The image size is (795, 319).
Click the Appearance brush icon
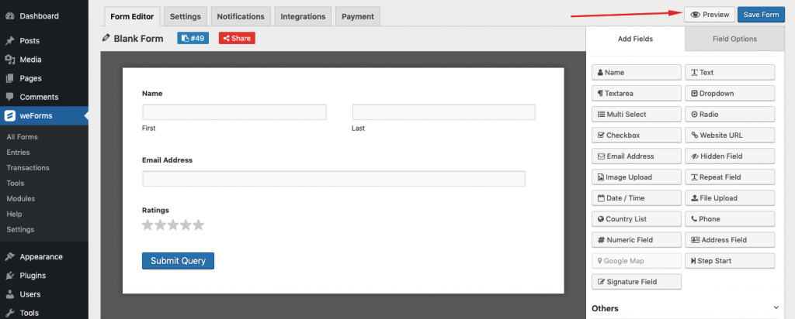(9, 257)
